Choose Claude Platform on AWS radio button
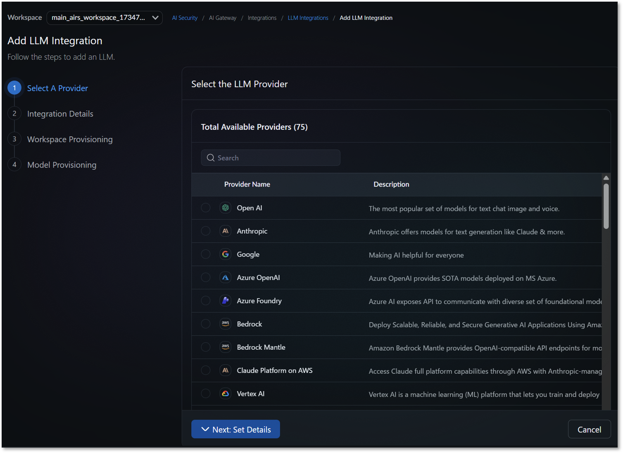Image resolution: width=623 pixels, height=453 pixels. 205,370
